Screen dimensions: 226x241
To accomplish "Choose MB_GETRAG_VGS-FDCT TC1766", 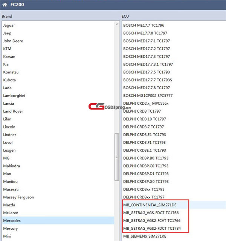I will 151,213.
